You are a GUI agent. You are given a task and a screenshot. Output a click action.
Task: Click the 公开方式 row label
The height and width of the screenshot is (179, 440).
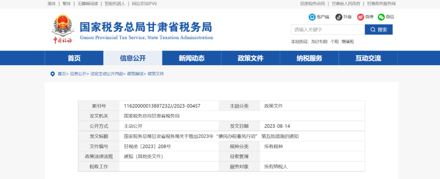pyautogui.click(x=99, y=127)
